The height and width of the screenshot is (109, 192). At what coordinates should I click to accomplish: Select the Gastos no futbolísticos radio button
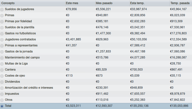pos(2,34)
